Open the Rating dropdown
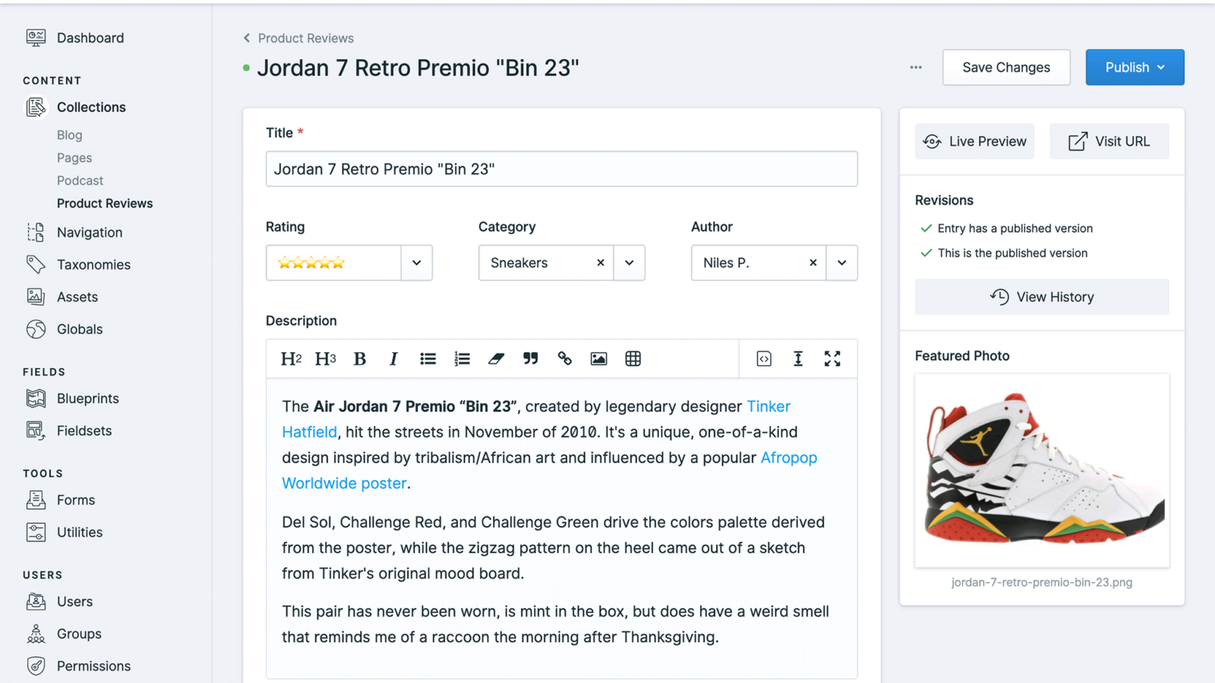 pos(416,263)
